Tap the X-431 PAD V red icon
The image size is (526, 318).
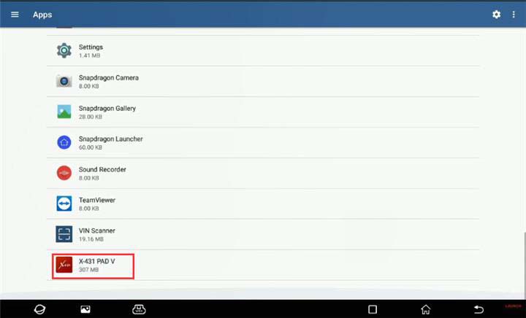(x=64, y=265)
